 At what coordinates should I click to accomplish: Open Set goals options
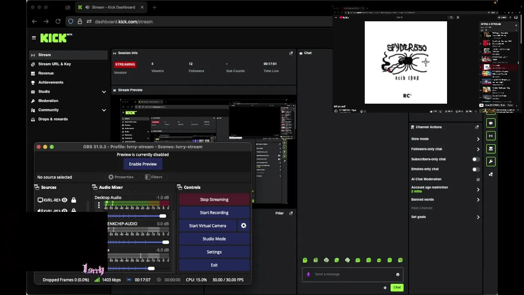pyautogui.click(x=445, y=217)
